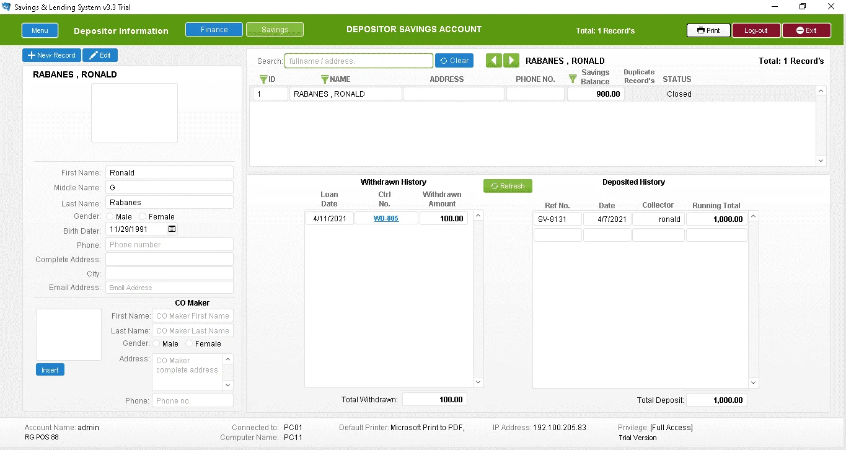Refresh the history lists
This screenshot has width=846, height=450.
click(508, 186)
